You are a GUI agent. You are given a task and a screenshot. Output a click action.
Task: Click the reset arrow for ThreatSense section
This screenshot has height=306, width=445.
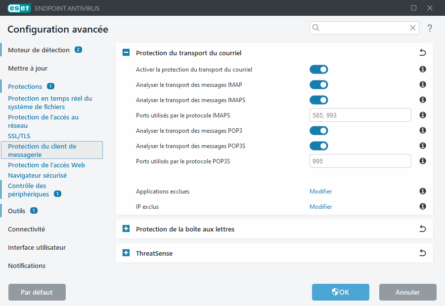click(x=422, y=252)
